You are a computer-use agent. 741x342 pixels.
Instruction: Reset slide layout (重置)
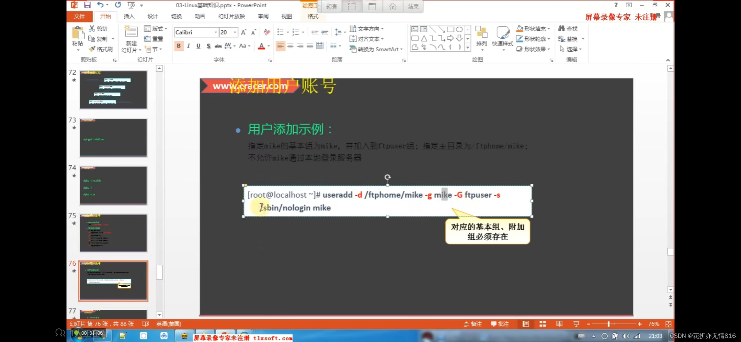pyautogui.click(x=154, y=39)
